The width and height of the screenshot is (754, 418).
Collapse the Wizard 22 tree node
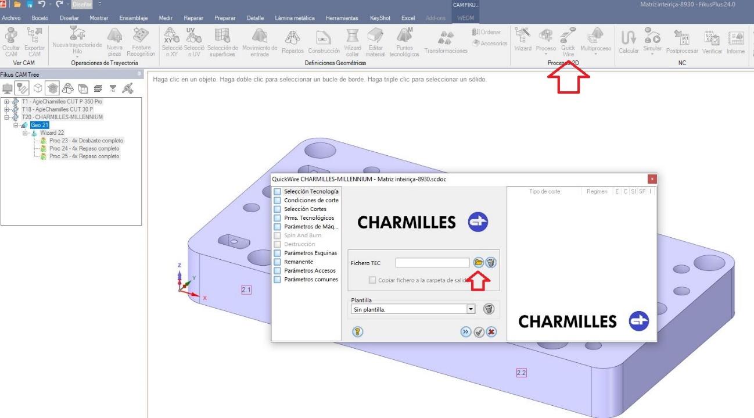[25, 133]
